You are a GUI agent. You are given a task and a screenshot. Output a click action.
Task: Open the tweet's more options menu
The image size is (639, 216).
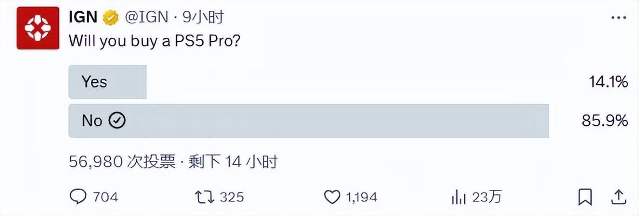tap(618, 18)
